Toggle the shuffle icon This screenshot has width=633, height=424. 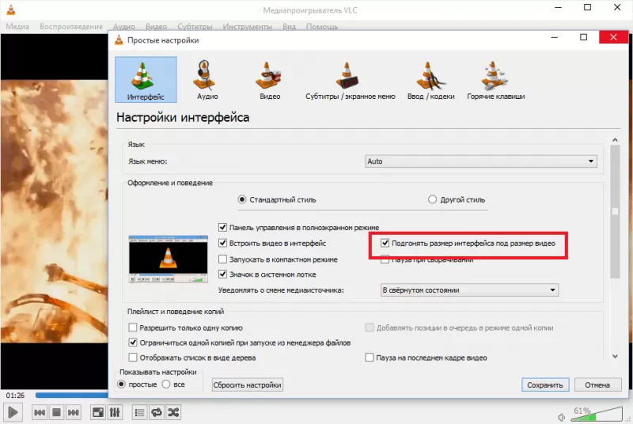(x=173, y=412)
